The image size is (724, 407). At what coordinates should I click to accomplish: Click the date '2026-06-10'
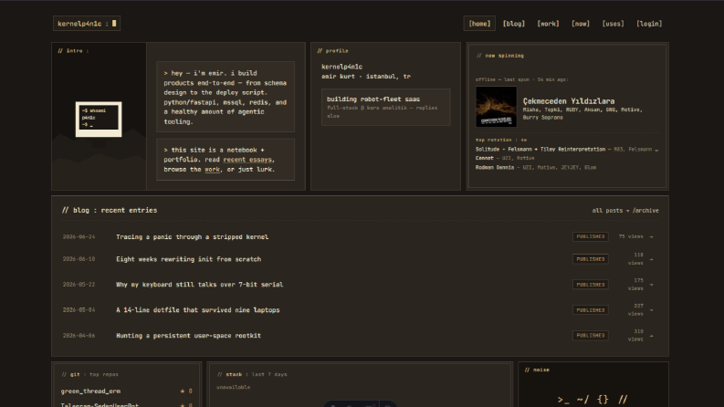click(x=79, y=259)
